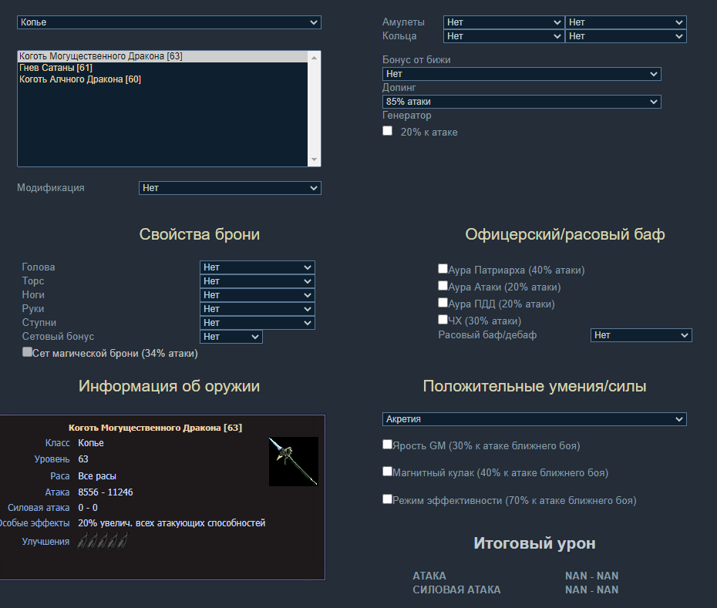Open the second Кольца dropdown
Viewport: 717px width, 608px height.
625,36
